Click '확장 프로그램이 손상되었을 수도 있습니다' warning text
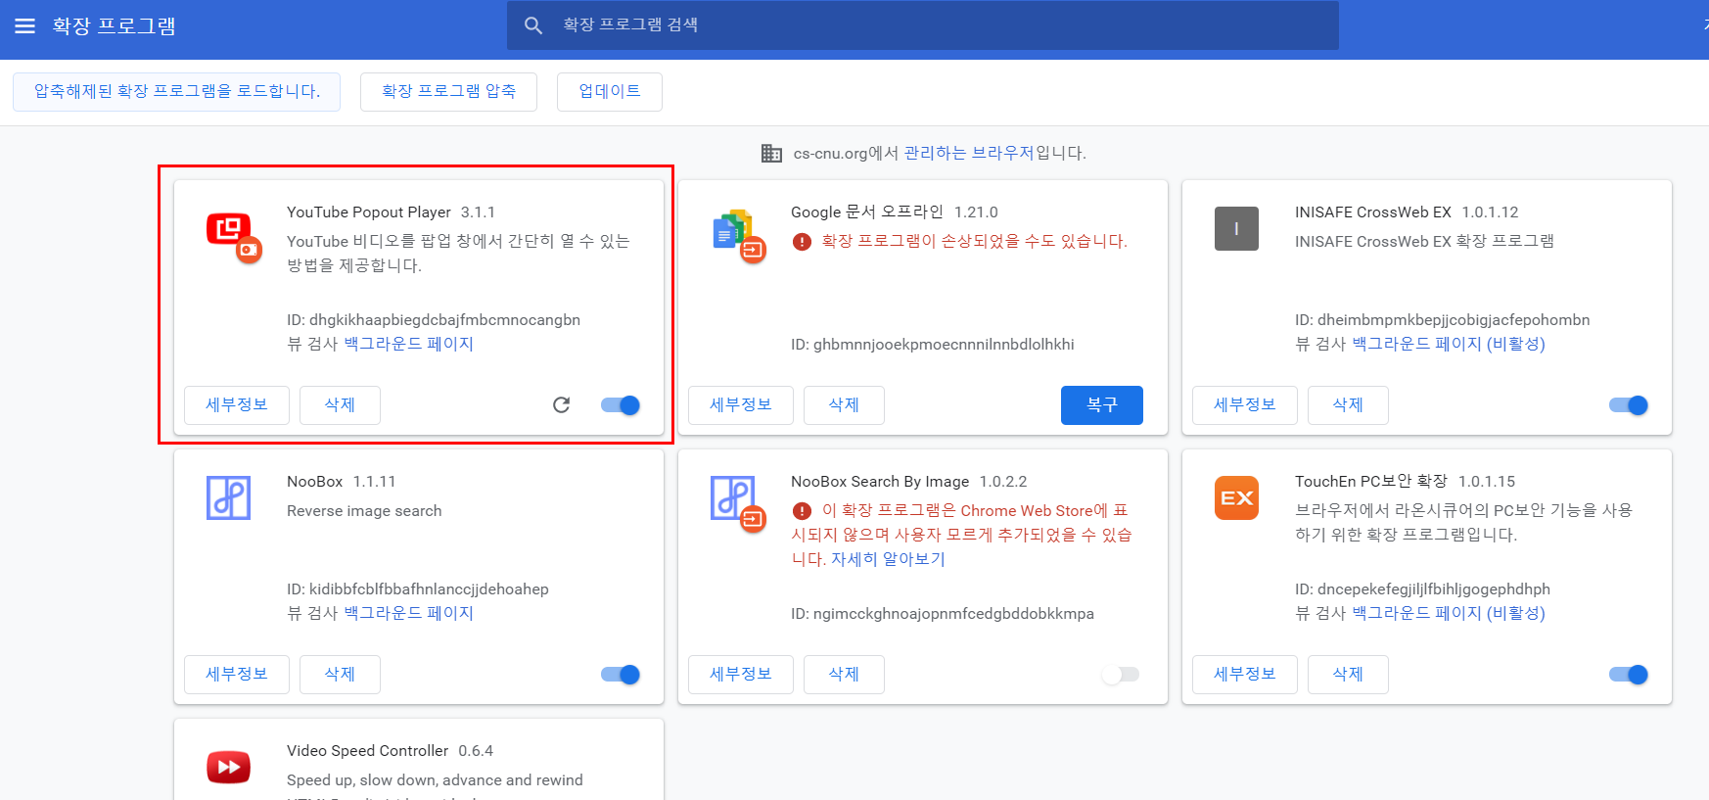The height and width of the screenshot is (800, 1709). pos(975,241)
